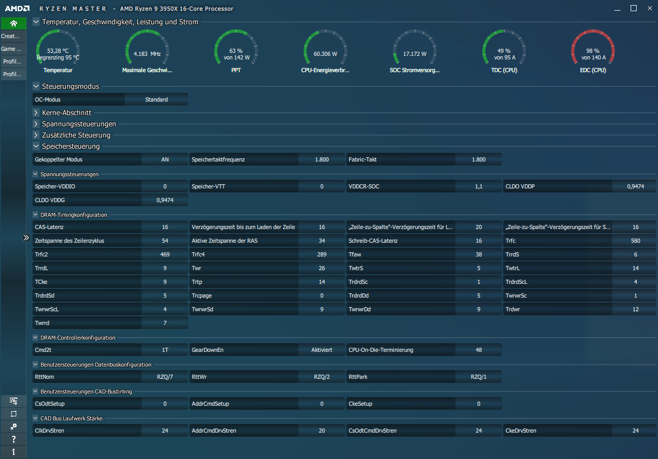Collapse Spannungssteuerungen subsection above Speicher-VDDIO
658x459 pixels.
click(x=36, y=174)
